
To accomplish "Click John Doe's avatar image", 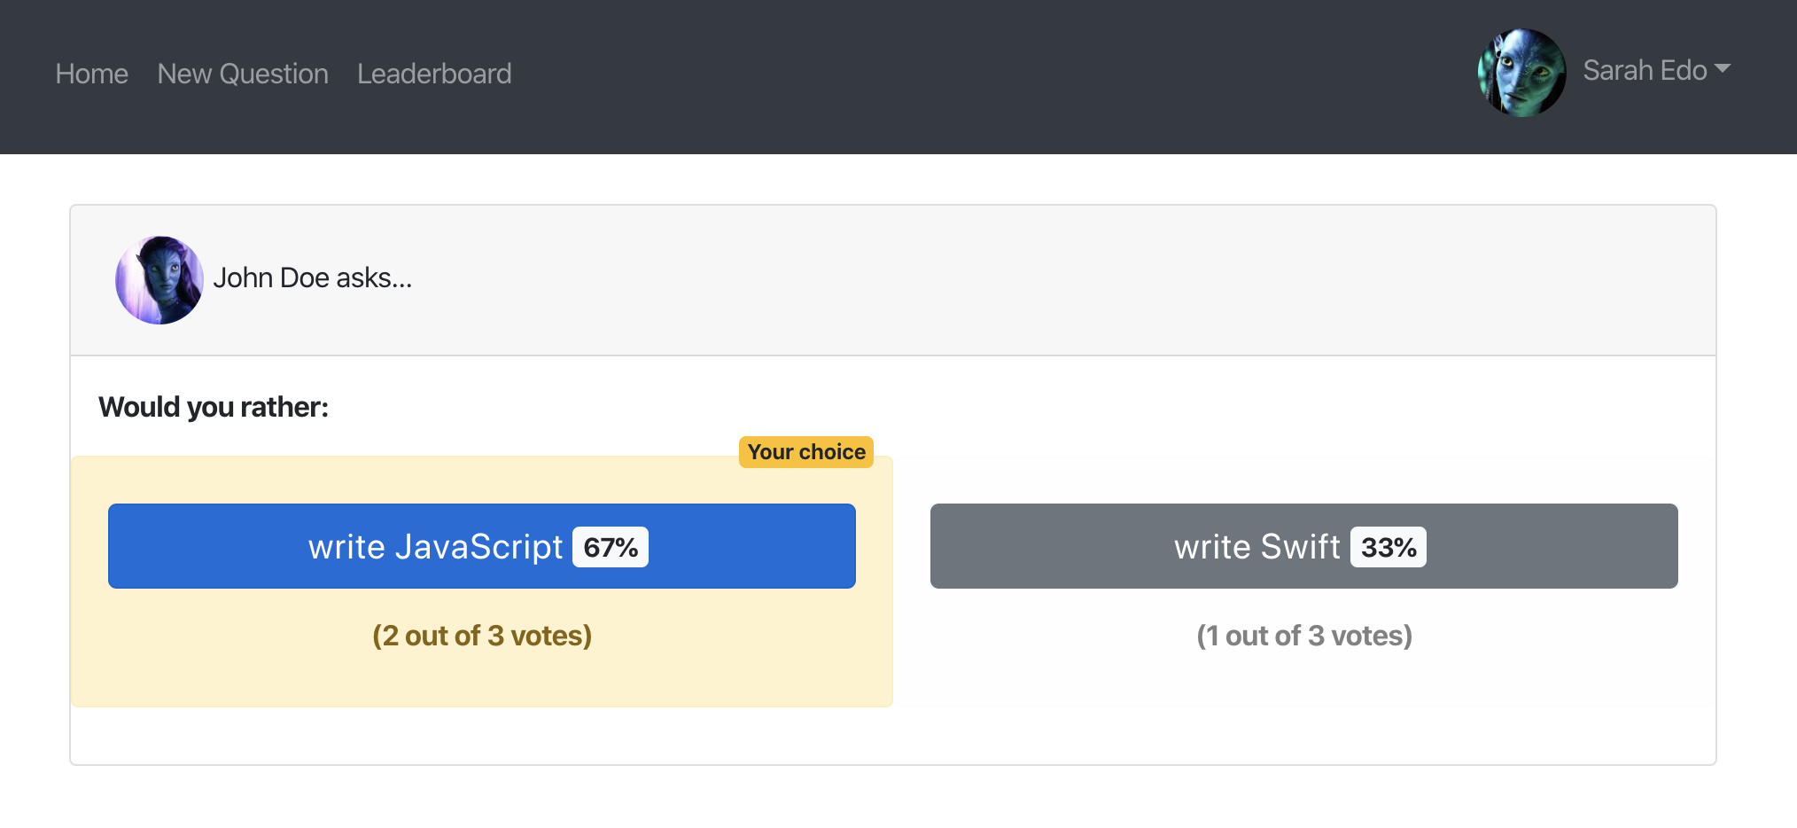I will point(159,280).
